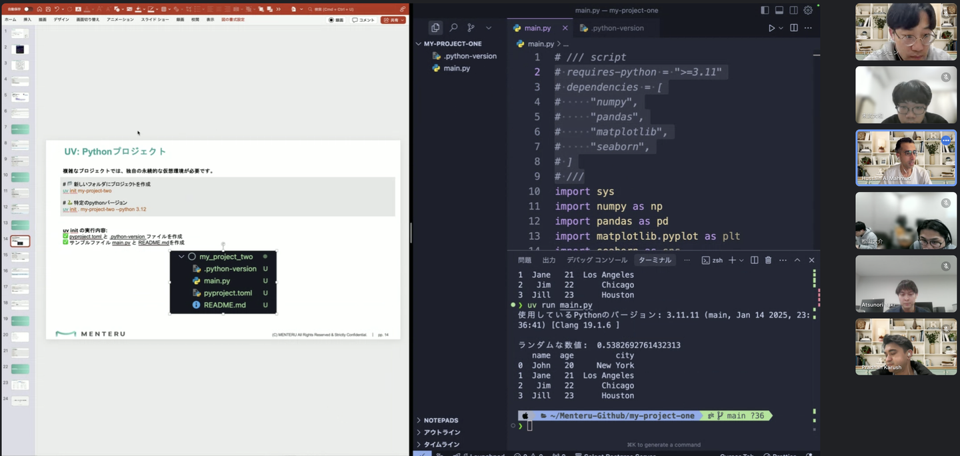Open new terminal dropdown arrow
Viewport: 960px width, 456px height.
(x=742, y=260)
